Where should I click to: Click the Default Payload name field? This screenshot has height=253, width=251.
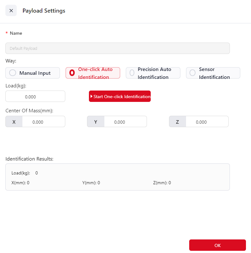coord(117,48)
